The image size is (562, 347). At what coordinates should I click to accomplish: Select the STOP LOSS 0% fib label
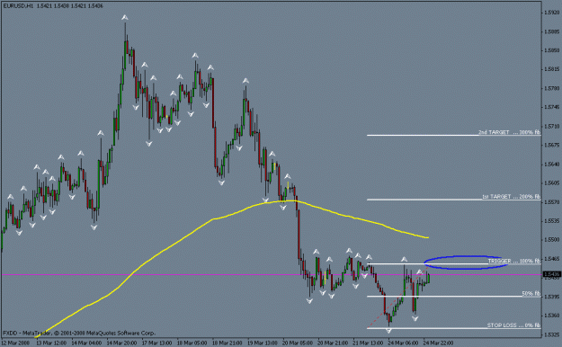coord(513,325)
